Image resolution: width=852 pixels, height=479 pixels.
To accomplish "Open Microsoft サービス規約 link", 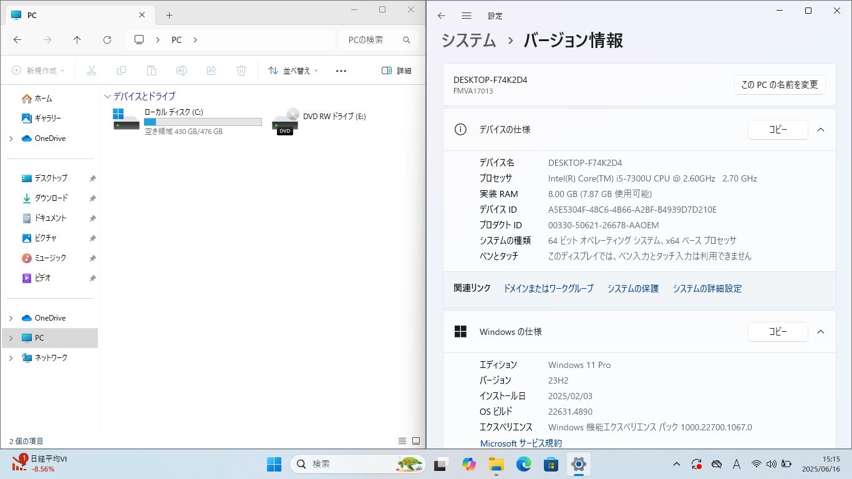I will pyautogui.click(x=521, y=443).
